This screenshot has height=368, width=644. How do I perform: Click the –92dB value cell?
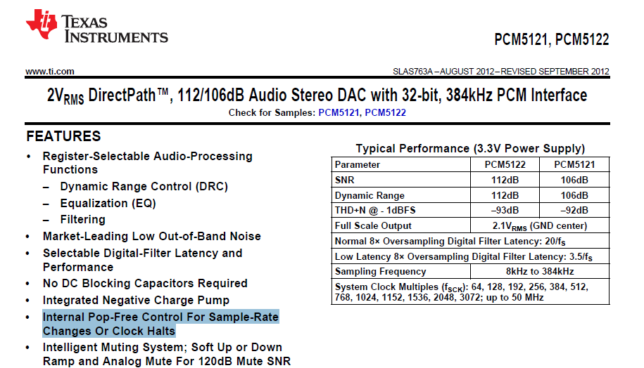[x=574, y=210]
